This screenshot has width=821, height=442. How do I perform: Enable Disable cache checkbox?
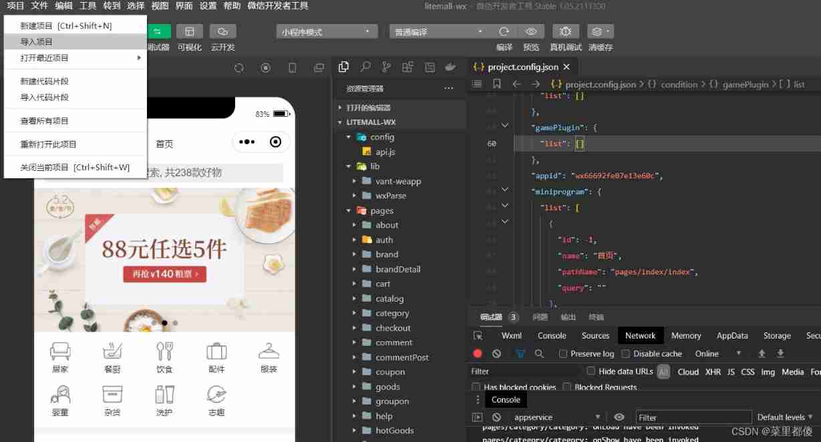point(626,354)
